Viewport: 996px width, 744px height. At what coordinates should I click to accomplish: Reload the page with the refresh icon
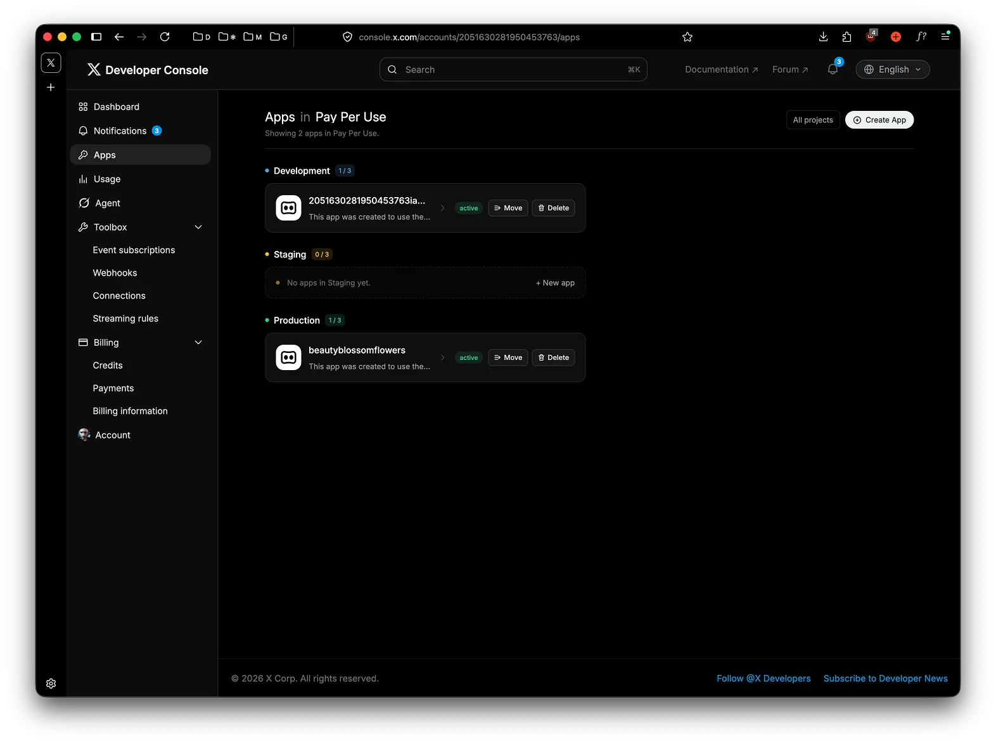point(165,37)
